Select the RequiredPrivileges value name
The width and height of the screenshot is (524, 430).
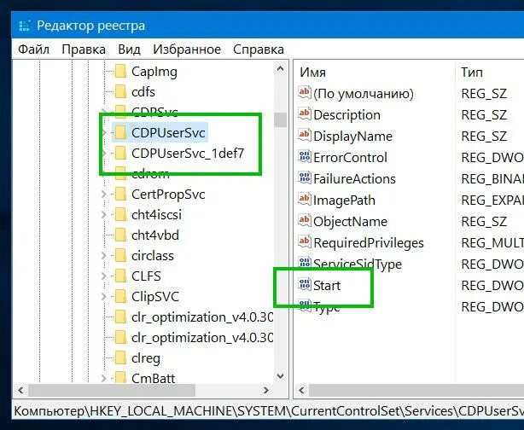[369, 243]
